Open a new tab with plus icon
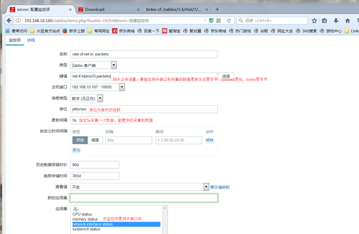The image size is (359, 234). (217, 9)
